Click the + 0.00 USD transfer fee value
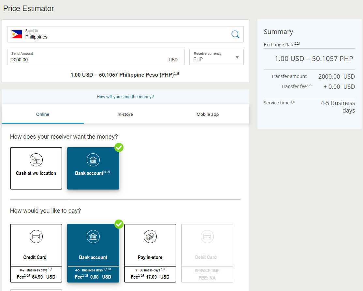 click(339, 87)
